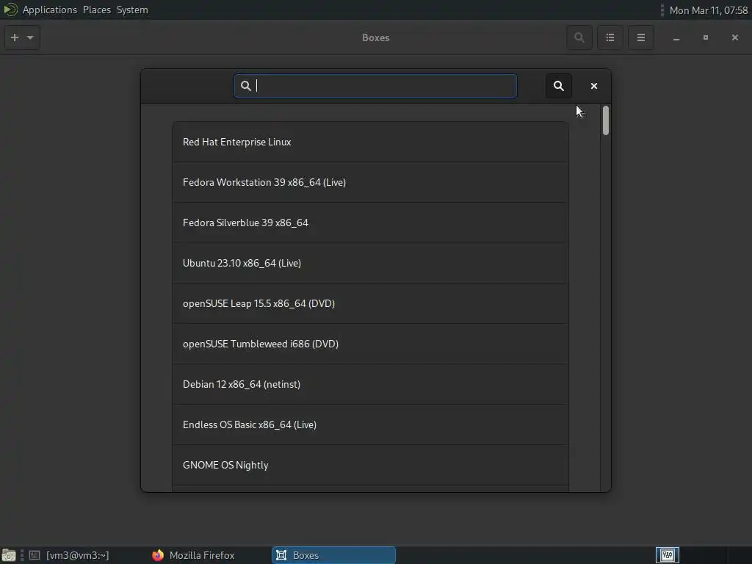This screenshot has width=752, height=564.
Task: Click the show desktop icon in taskbar
Action: [x=9, y=555]
